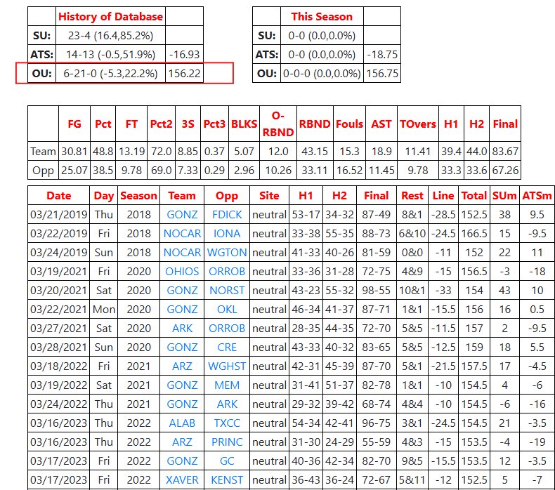Screen dimensions: 555x490
Task: Select the -28.5 line value
Action: pos(443,215)
